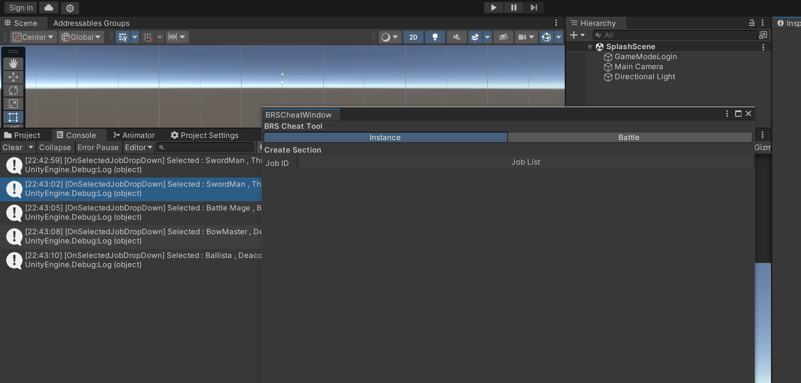Toggle scene lighting bulb
Viewport: 801px width, 383px height.
point(435,37)
